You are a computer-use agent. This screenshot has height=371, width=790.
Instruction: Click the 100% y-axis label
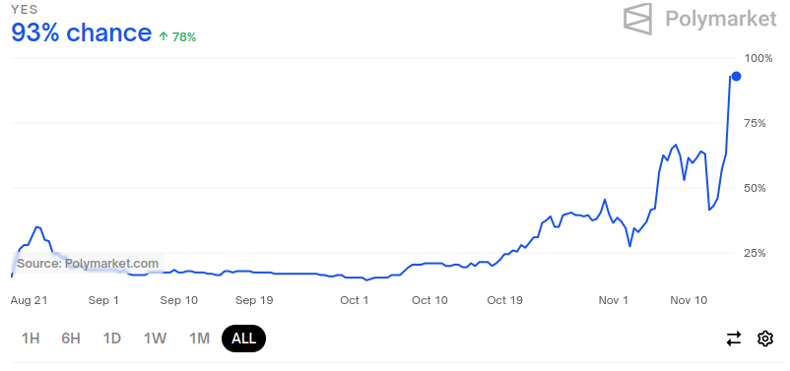click(x=758, y=58)
